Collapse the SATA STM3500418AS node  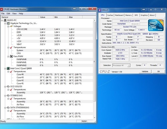(5, 108)
